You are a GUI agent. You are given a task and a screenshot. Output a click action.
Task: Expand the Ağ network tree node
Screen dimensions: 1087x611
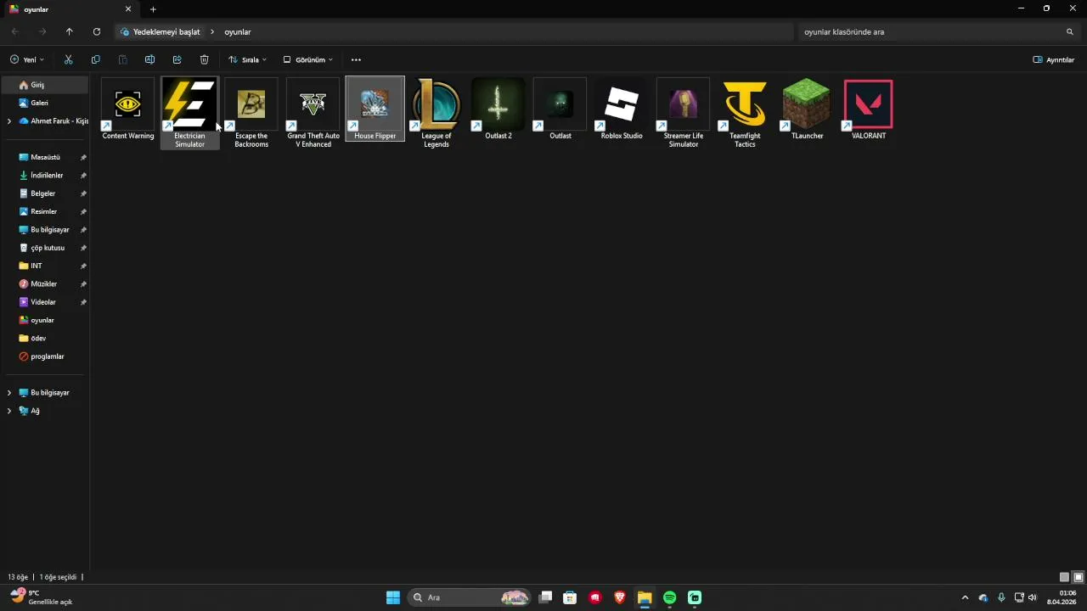9,411
